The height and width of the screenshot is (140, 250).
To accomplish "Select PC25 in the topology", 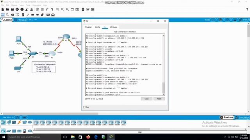I will click(11, 54).
